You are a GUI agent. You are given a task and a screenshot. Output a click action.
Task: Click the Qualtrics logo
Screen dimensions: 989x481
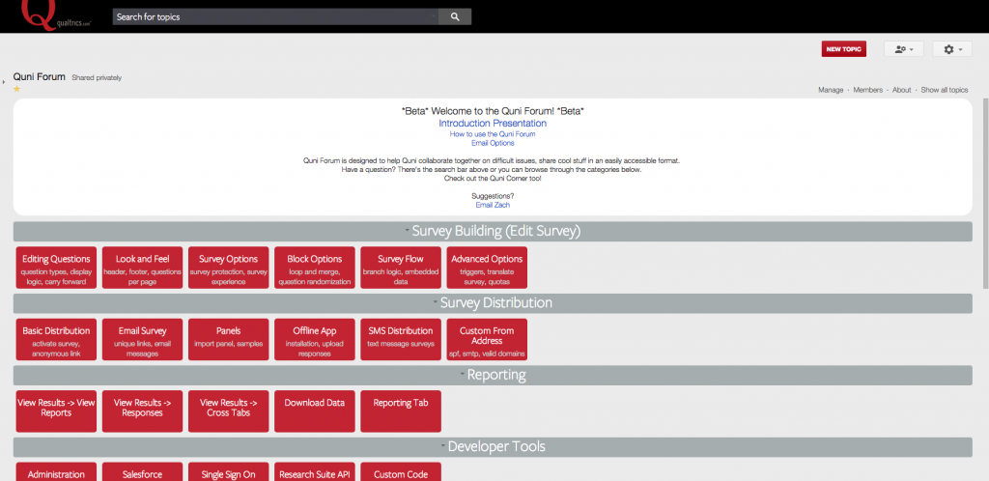pyautogui.click(x=56, y=14)
